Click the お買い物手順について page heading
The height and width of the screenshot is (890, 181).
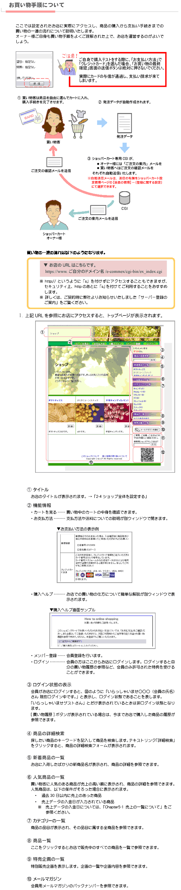click(37, 5)
